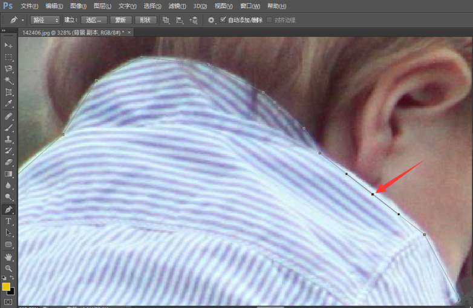Select the Crop tool
The height and width of the screenshot is (308, 473).
(8, 92)
